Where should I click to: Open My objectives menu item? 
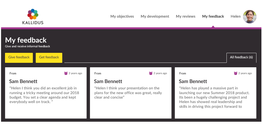[x=122, y=16]
